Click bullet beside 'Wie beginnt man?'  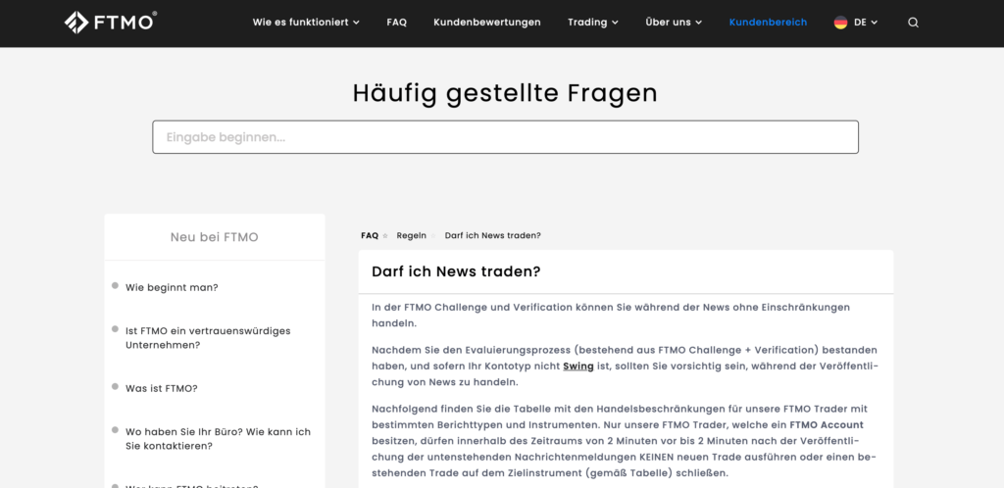115,286
